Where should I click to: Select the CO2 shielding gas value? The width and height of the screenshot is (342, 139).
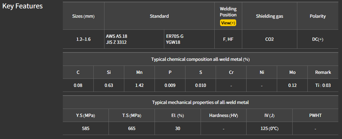pyautogui.click(x=269, y=39)
